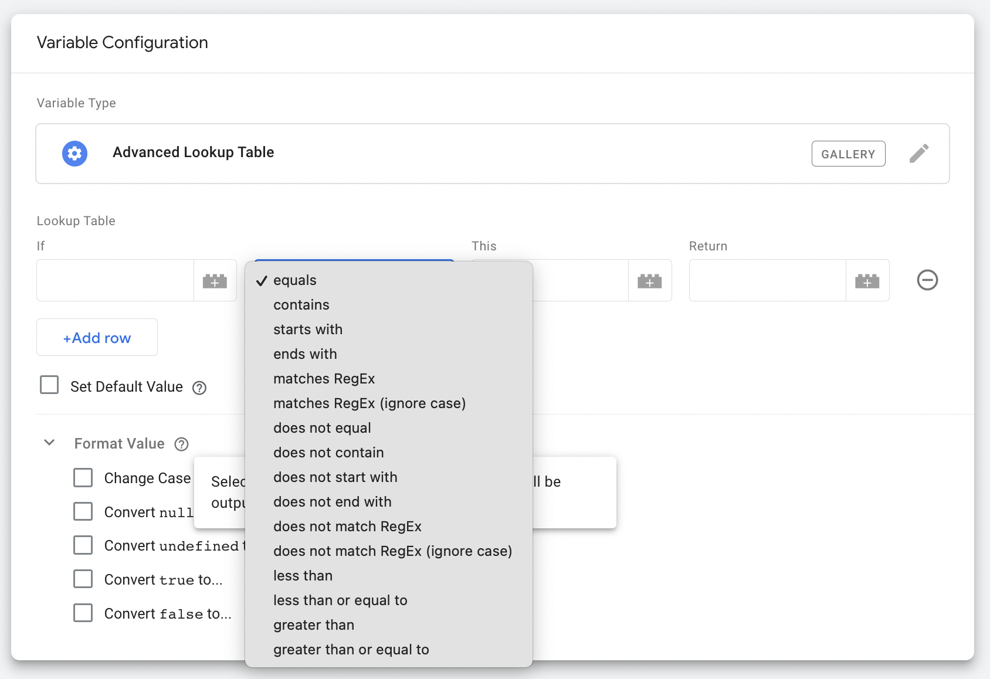The width and height of the screenshot is (990, 679).
Task: Click the +Add row button
Action: click(x=97, y=337)
